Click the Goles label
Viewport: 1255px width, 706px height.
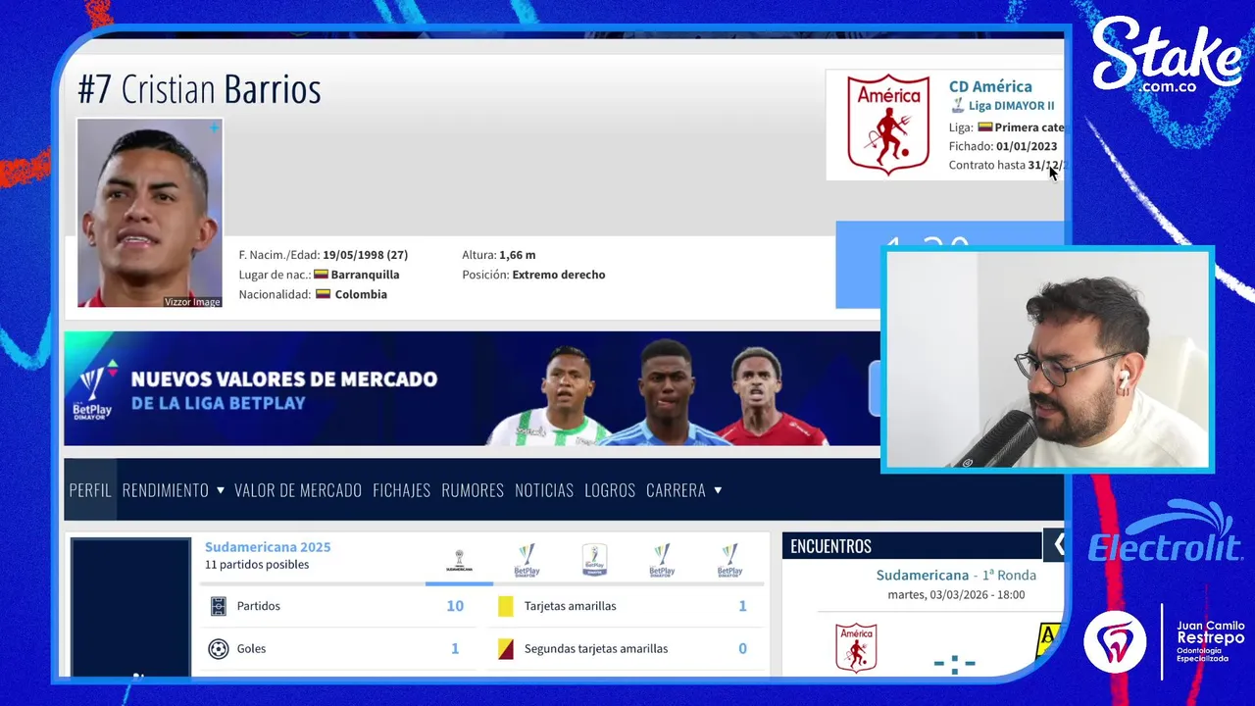251,648
